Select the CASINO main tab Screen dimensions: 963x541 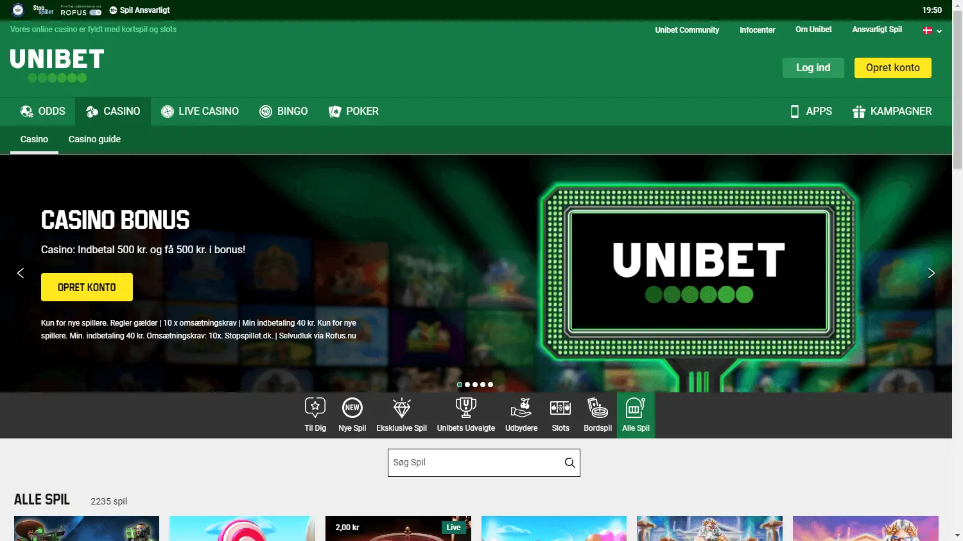click(113, 112)
